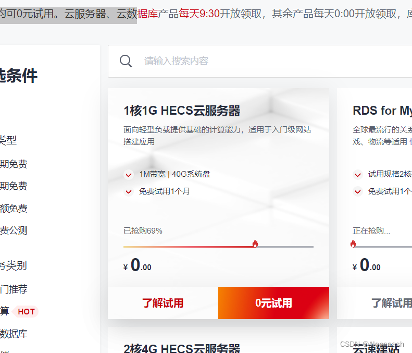Click the 每天9:30 red notice text
This screenshot has width=412, height=353.
pos(199,14)
